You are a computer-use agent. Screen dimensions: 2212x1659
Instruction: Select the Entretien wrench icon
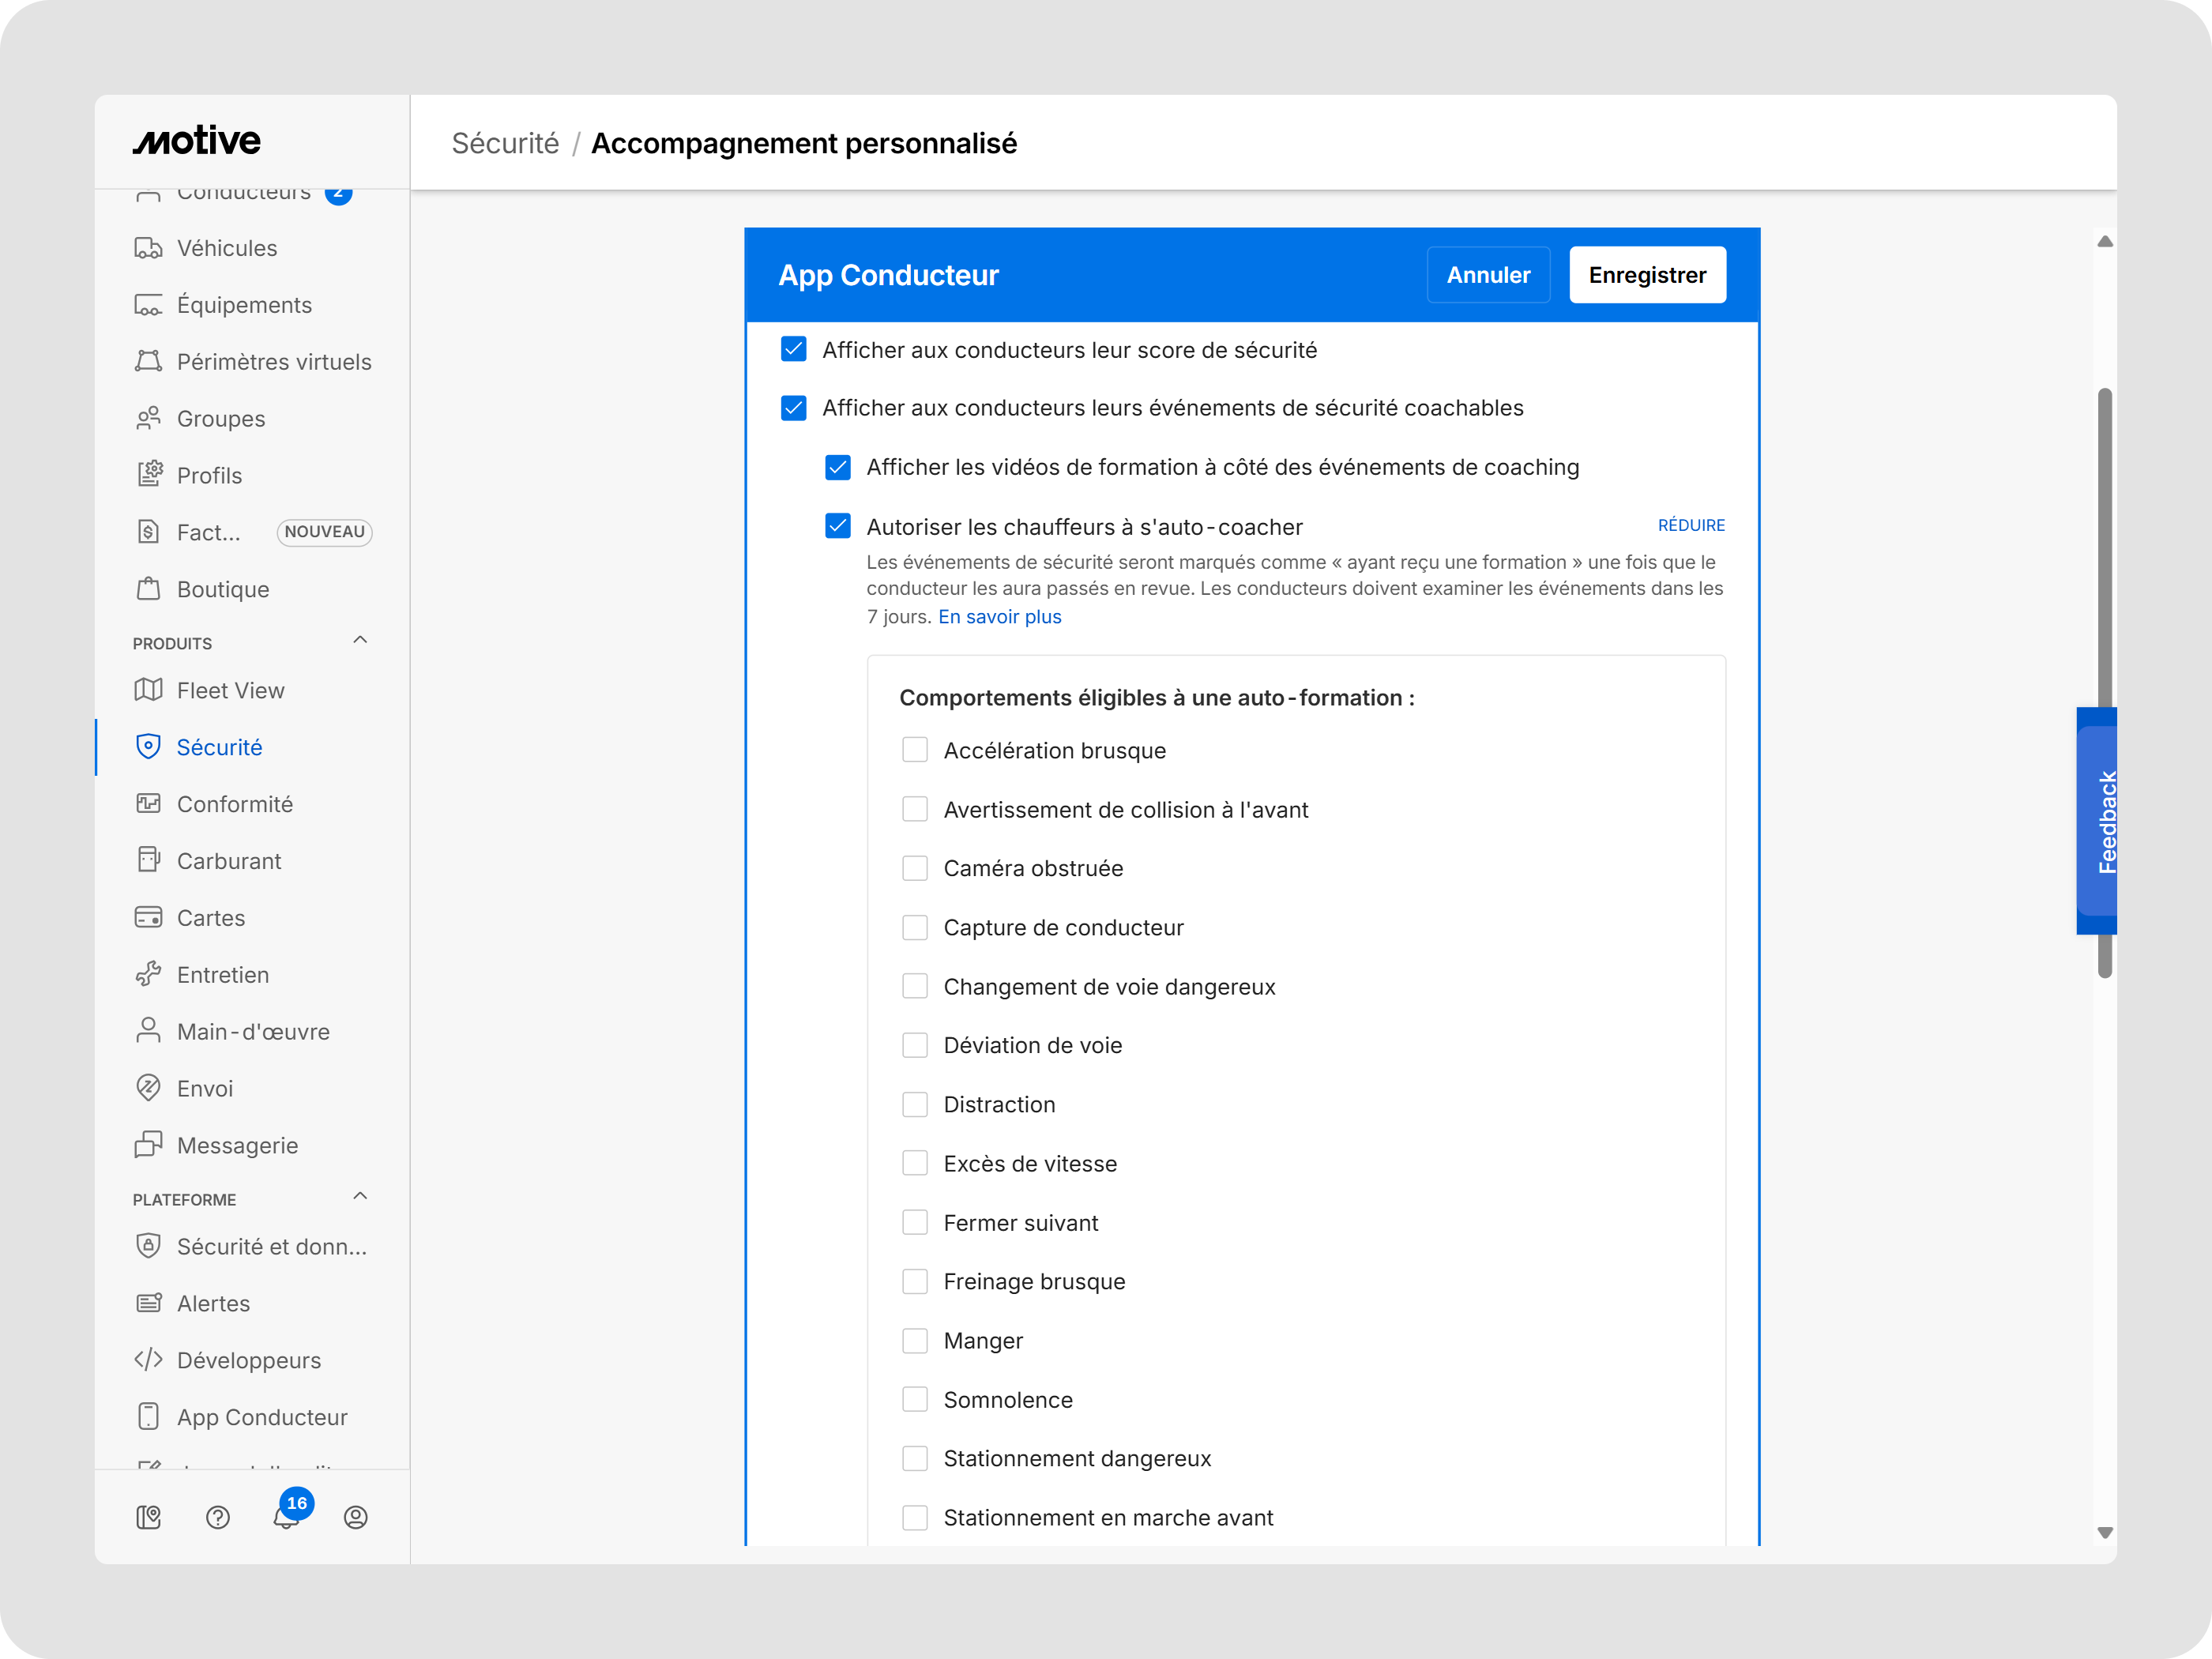pos(149,974)
